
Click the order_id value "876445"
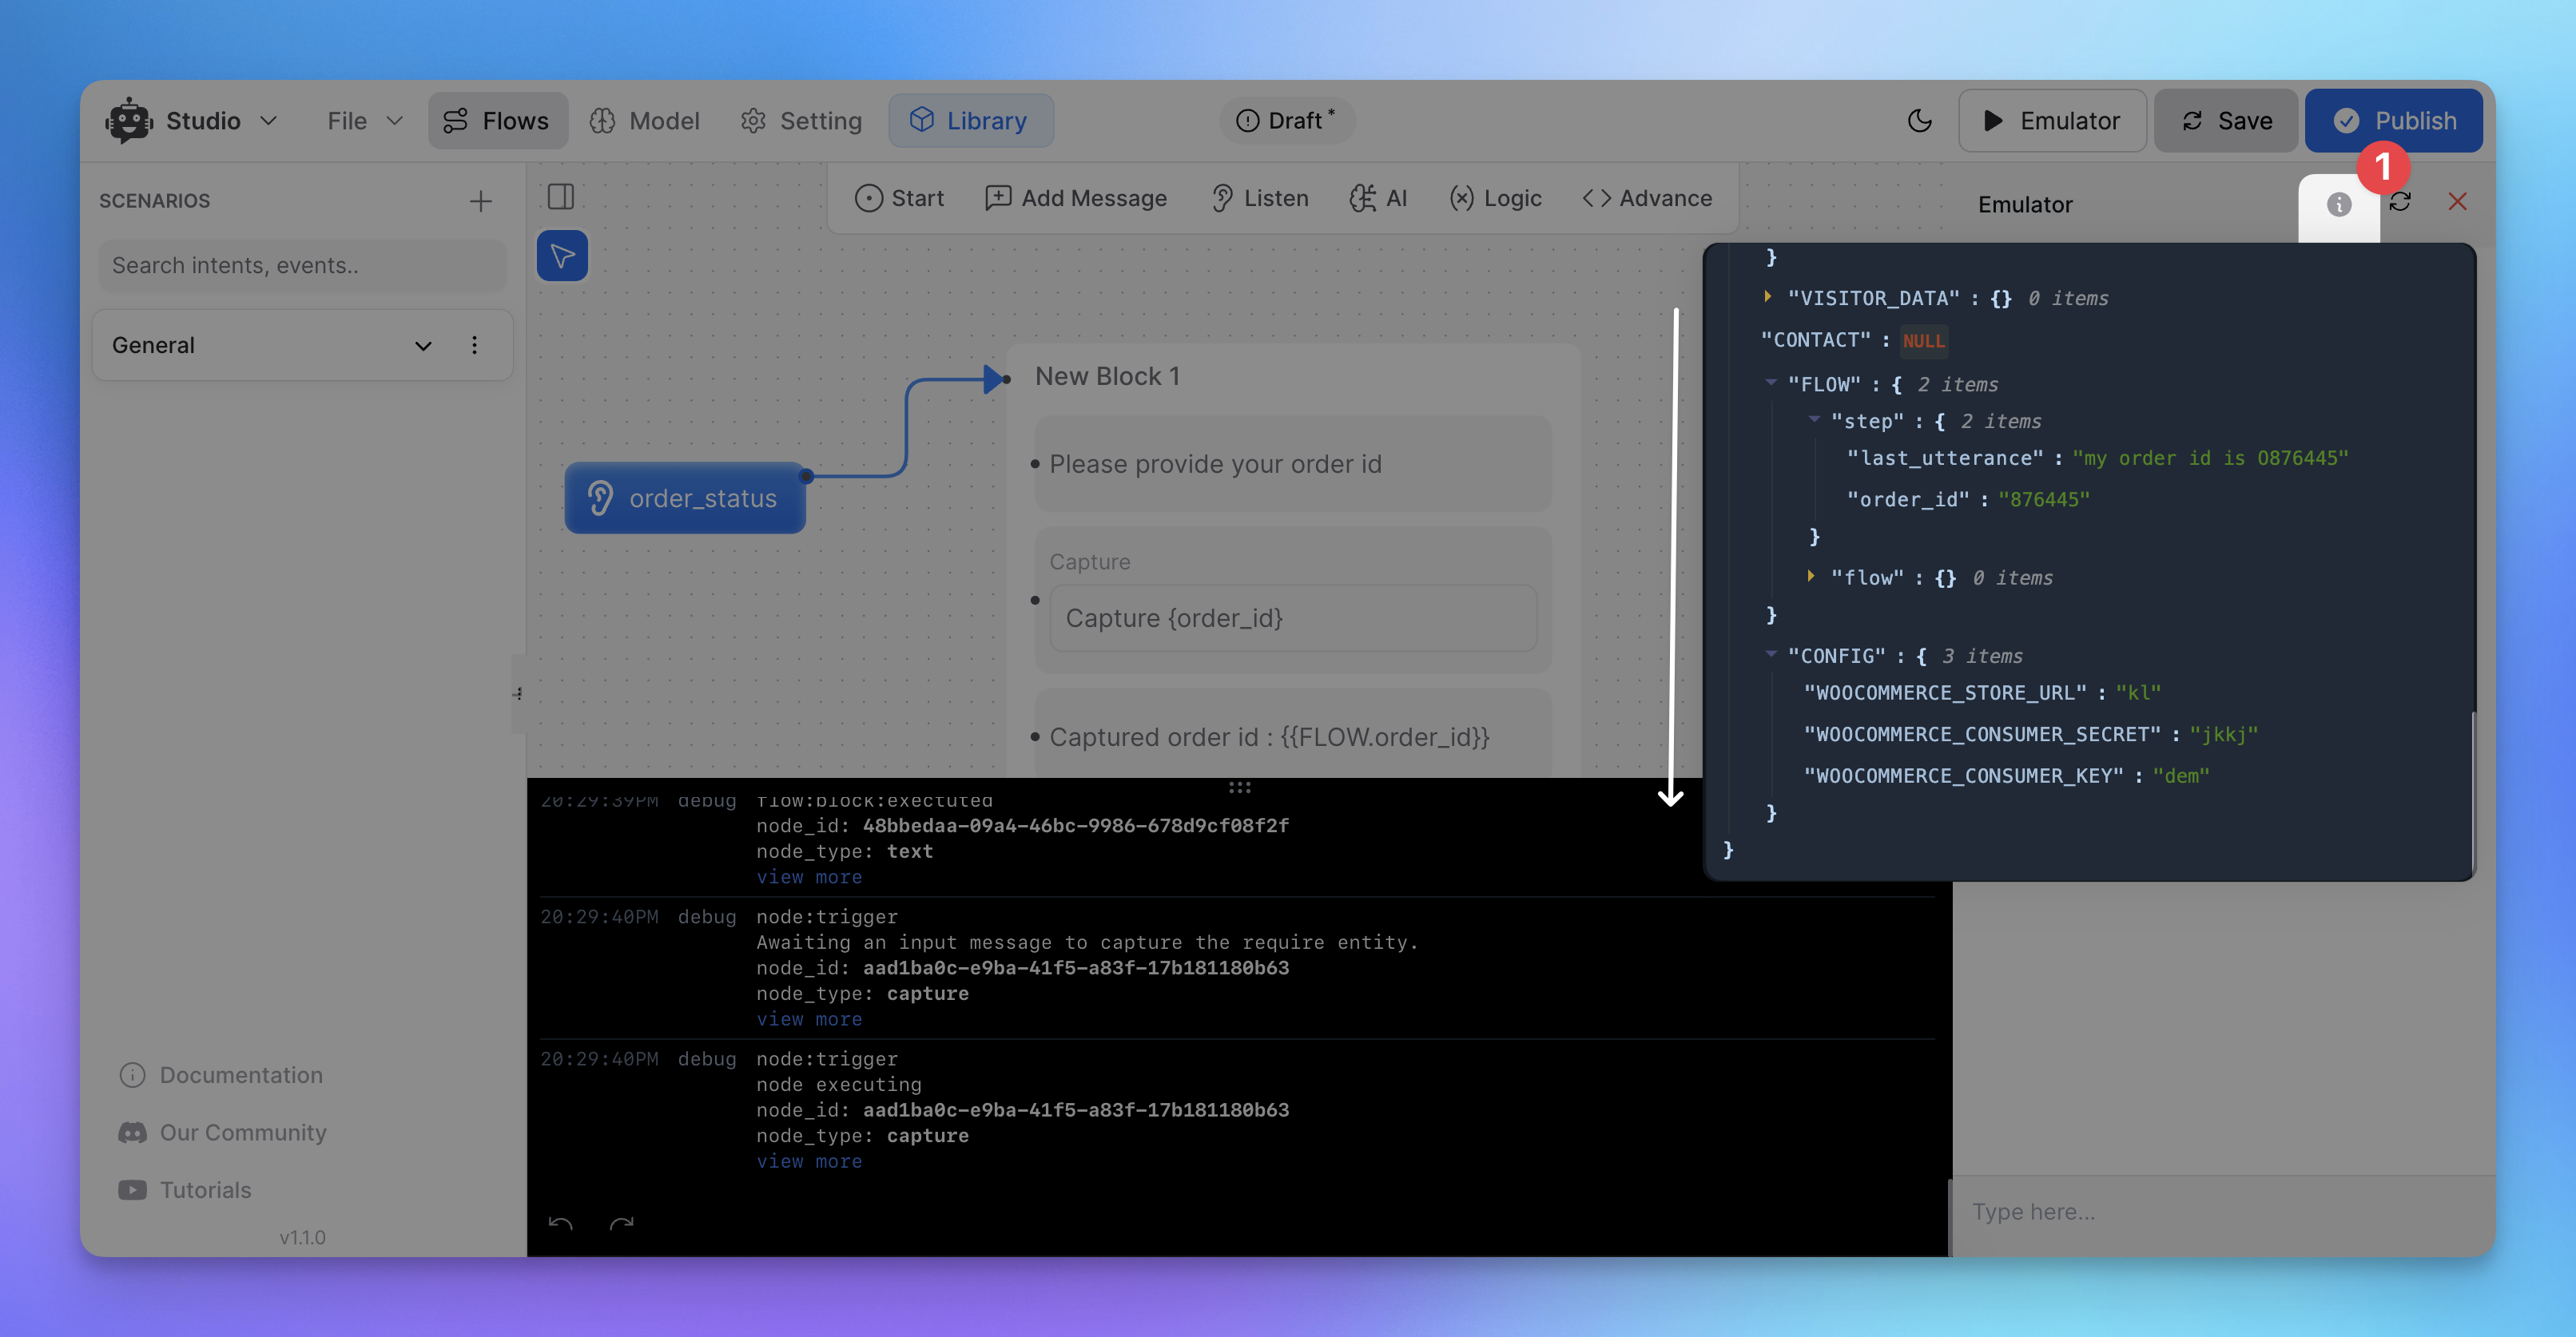pyautogui.click(x=2043, y=500)
